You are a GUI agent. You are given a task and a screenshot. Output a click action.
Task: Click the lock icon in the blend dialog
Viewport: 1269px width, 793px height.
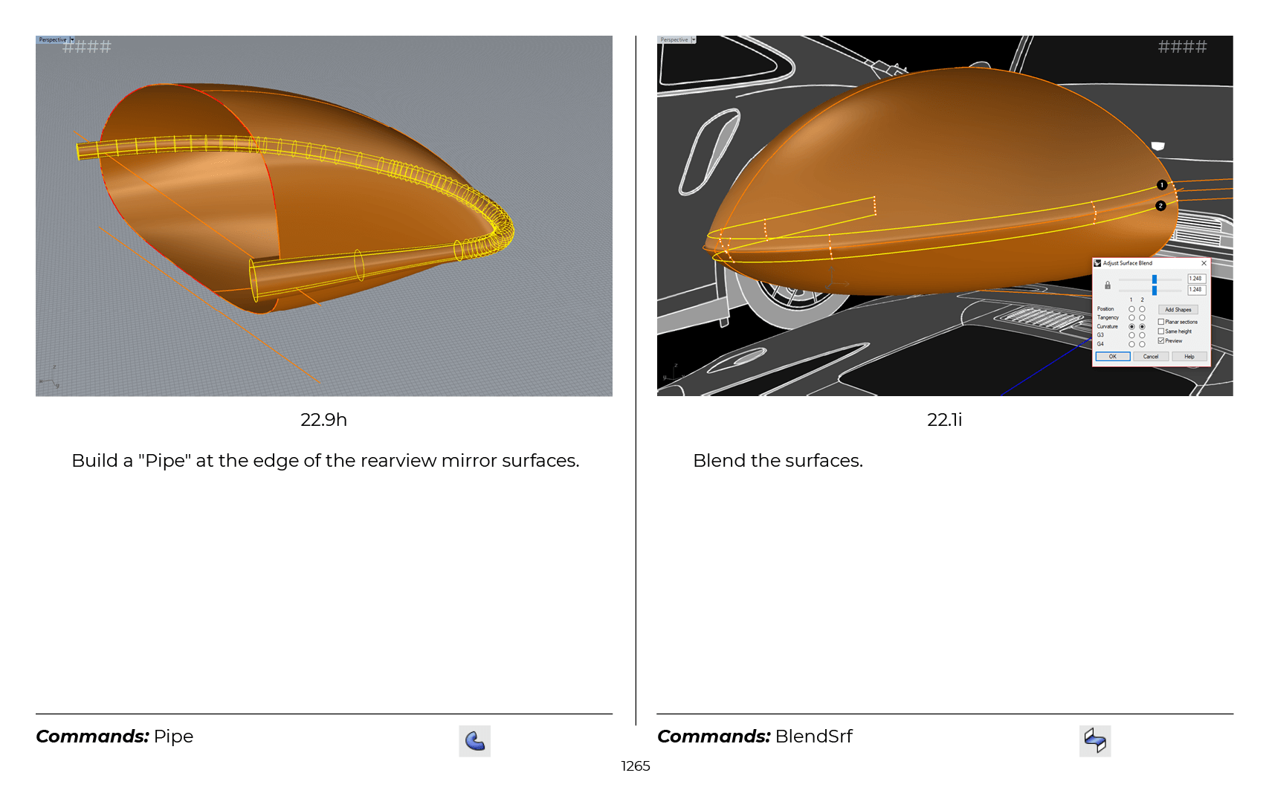point(1108,285)
